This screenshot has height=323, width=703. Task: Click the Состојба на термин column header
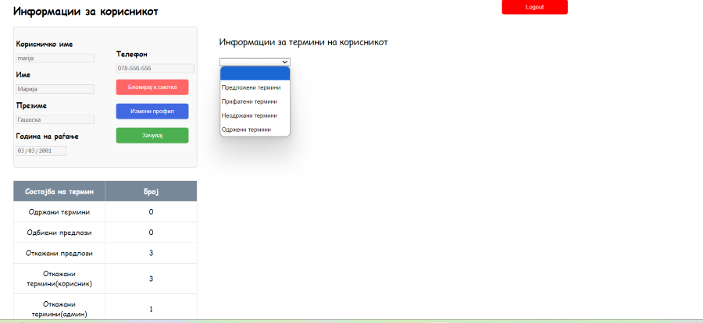point(59,191)
